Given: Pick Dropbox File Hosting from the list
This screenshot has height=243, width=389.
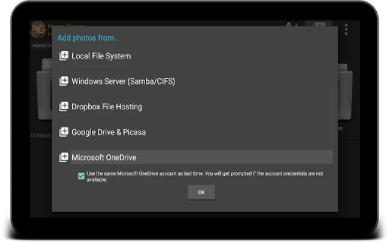Looking at the screenshot, I should [106, 107].
